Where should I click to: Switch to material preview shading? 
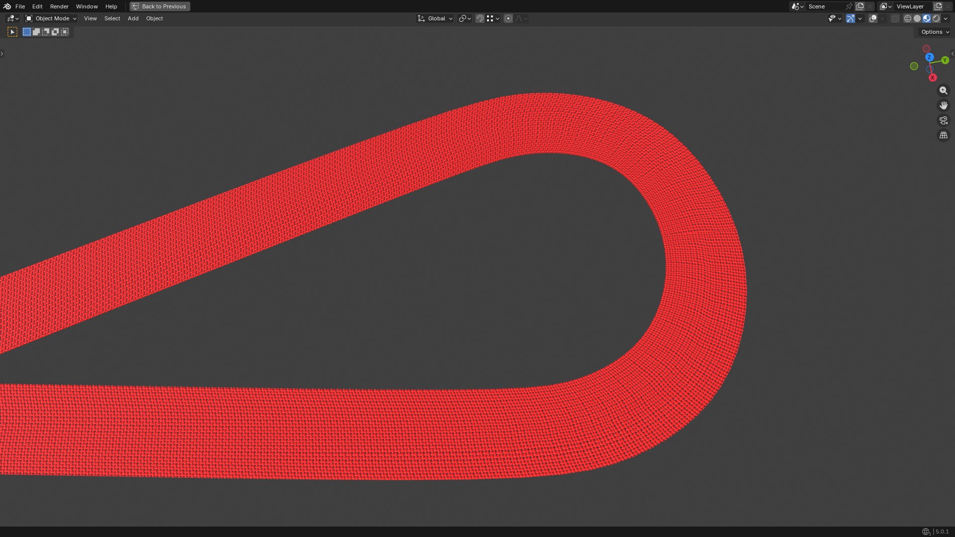tap(927, 18)
